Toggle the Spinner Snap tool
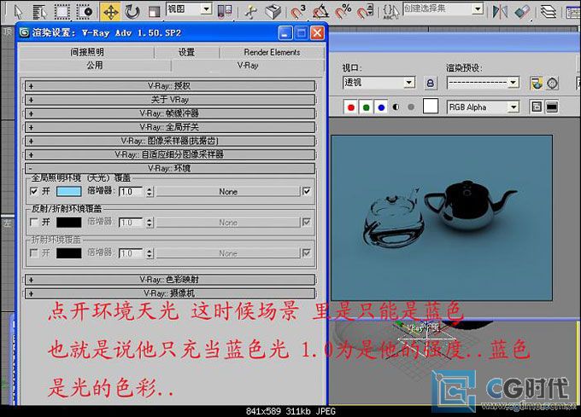 [x=365, y=11]
